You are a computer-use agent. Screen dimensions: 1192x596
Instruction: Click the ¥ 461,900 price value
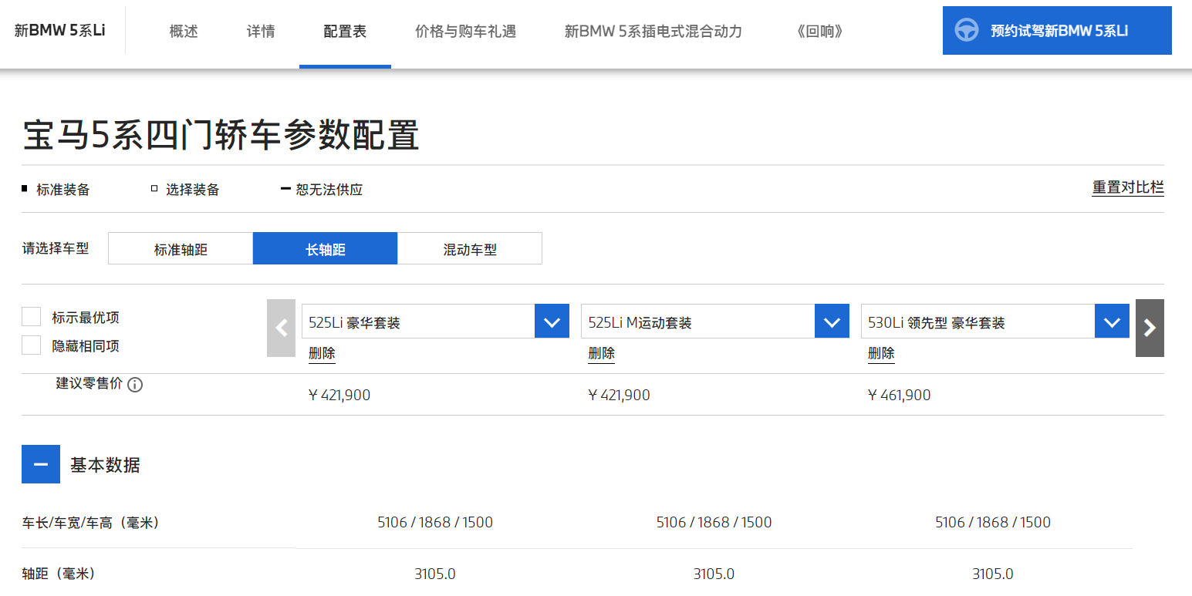pos(899,396)
